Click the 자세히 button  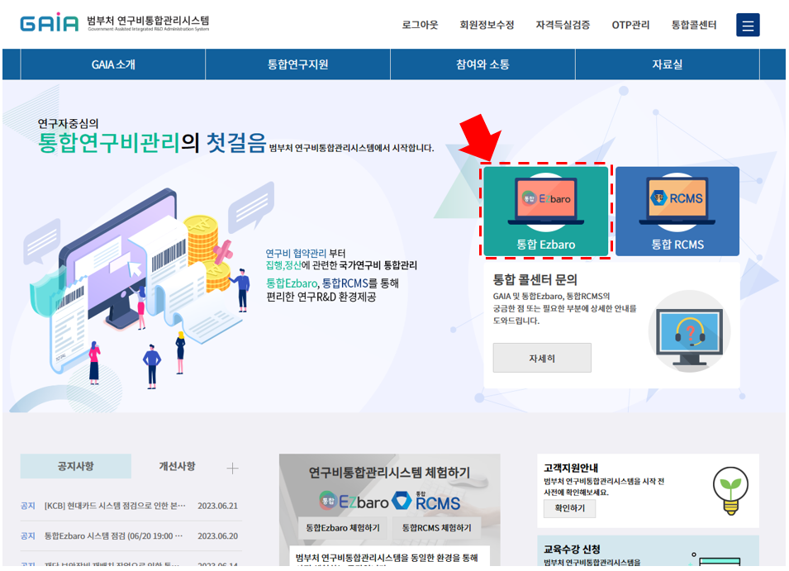[x=542, y=358]
